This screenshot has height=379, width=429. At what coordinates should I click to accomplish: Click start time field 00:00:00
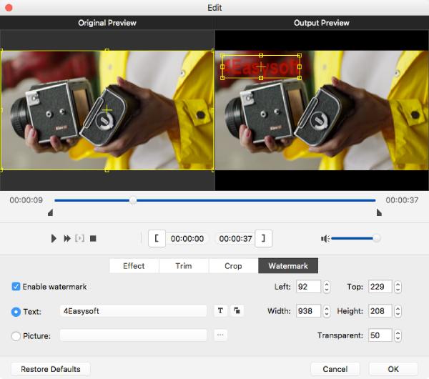[x=187, y=239]
